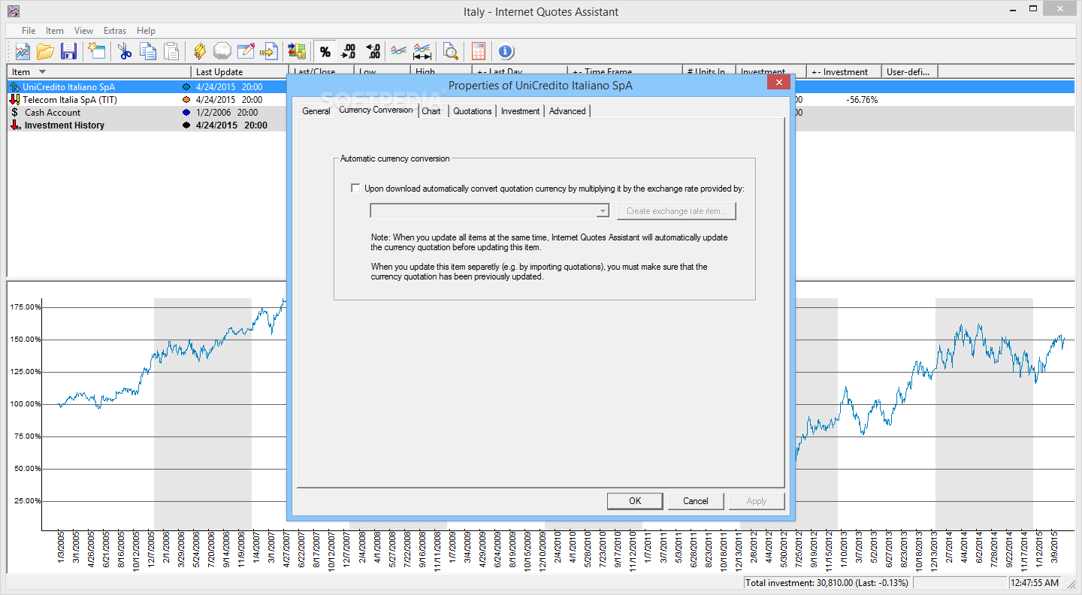Click the new item window icon
Image resolution: width=1082 pixels, height=595 pixels.
click(96, 51)
